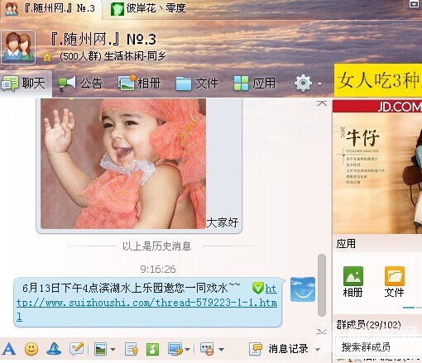
Task: Open the 公告 announcements tab
Action: point(80,83)
